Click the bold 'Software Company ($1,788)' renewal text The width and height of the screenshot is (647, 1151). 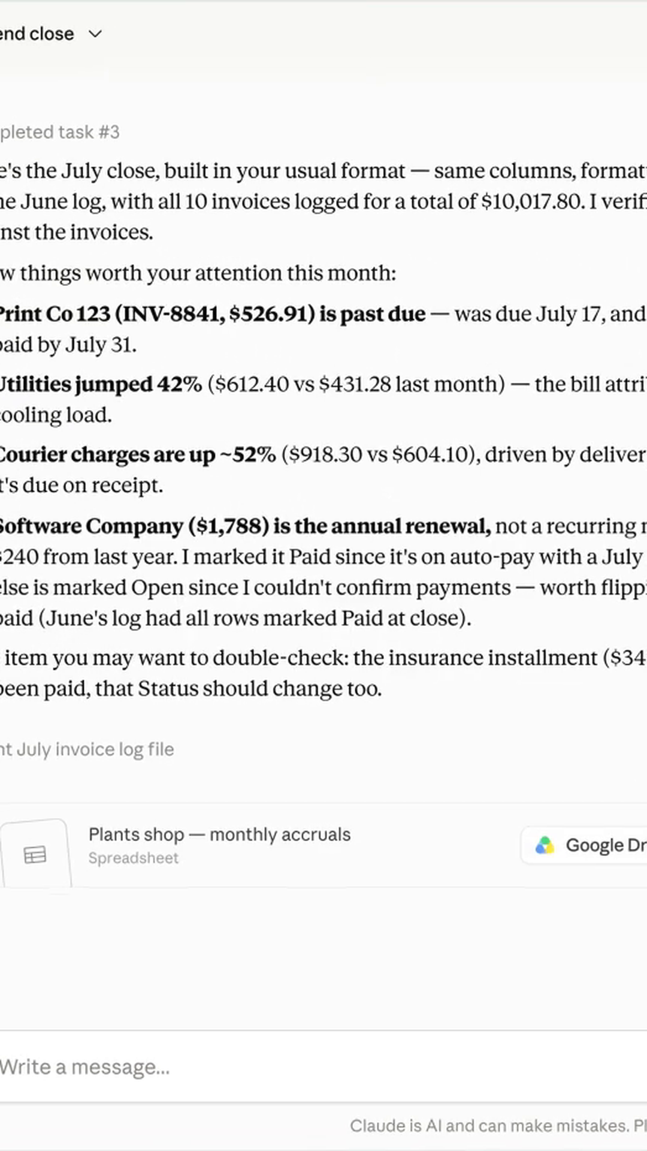[x=246, y=526]
